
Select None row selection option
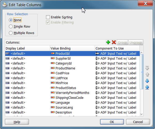tap(11, 20)
